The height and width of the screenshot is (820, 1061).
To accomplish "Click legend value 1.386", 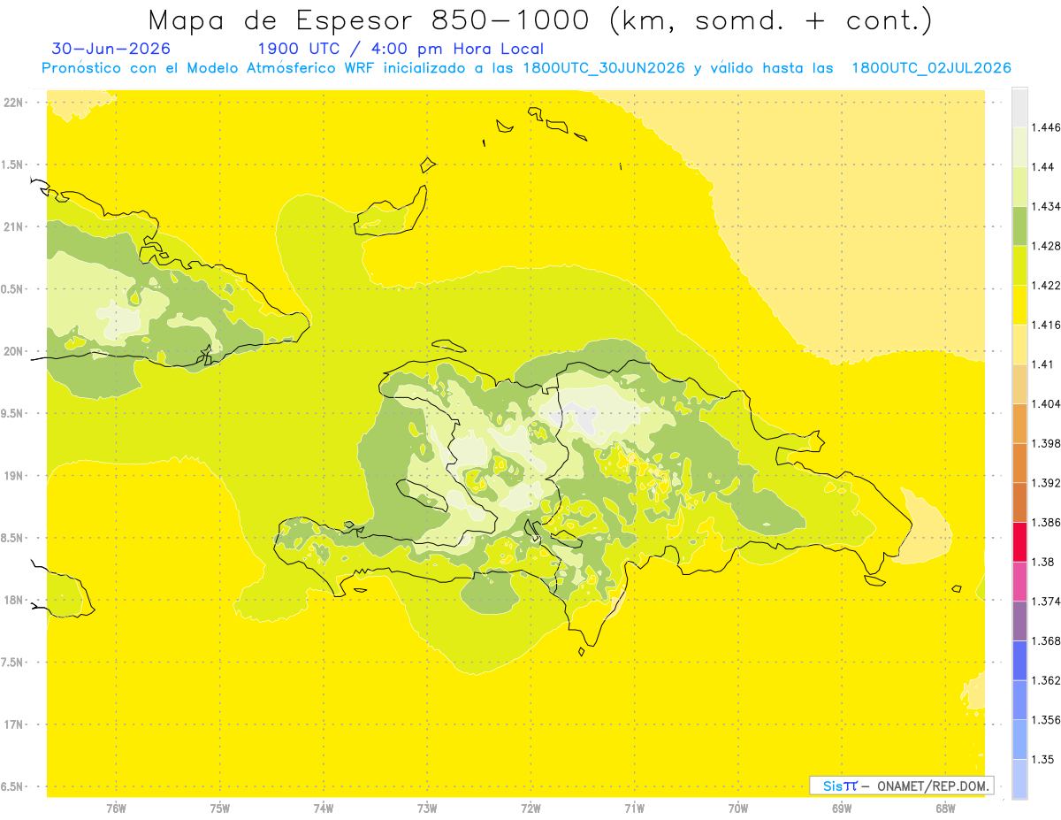I will pos(1044,522).
